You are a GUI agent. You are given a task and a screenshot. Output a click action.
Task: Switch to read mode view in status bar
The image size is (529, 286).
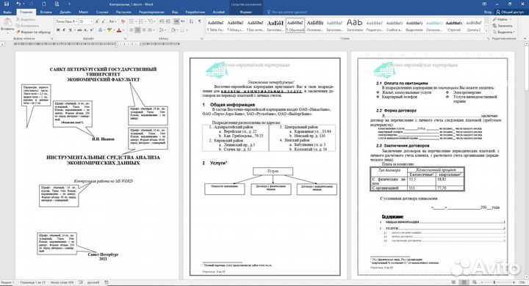pos(454,282)
